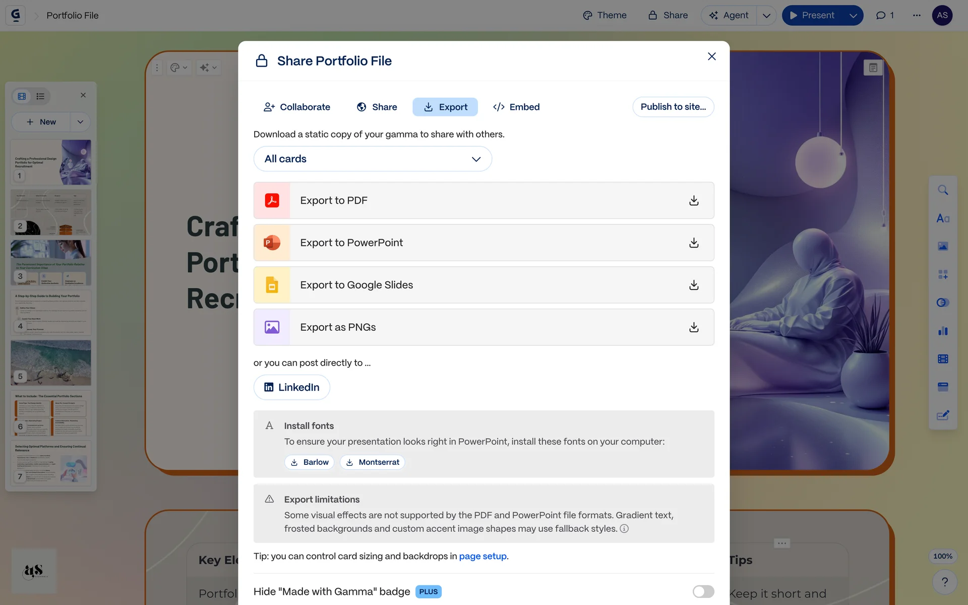968x605 pixels.
Task: Click the Export as PNGs image icon
Action: pyautogui.click(x=272, y=327)
